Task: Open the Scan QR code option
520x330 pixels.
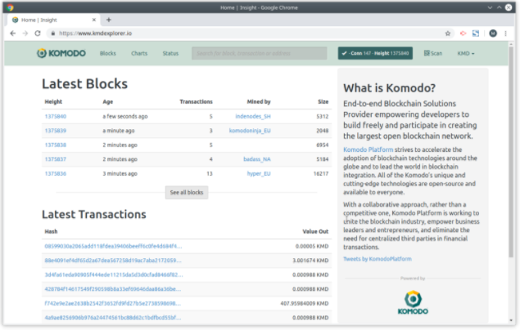Action: (432, 53)
